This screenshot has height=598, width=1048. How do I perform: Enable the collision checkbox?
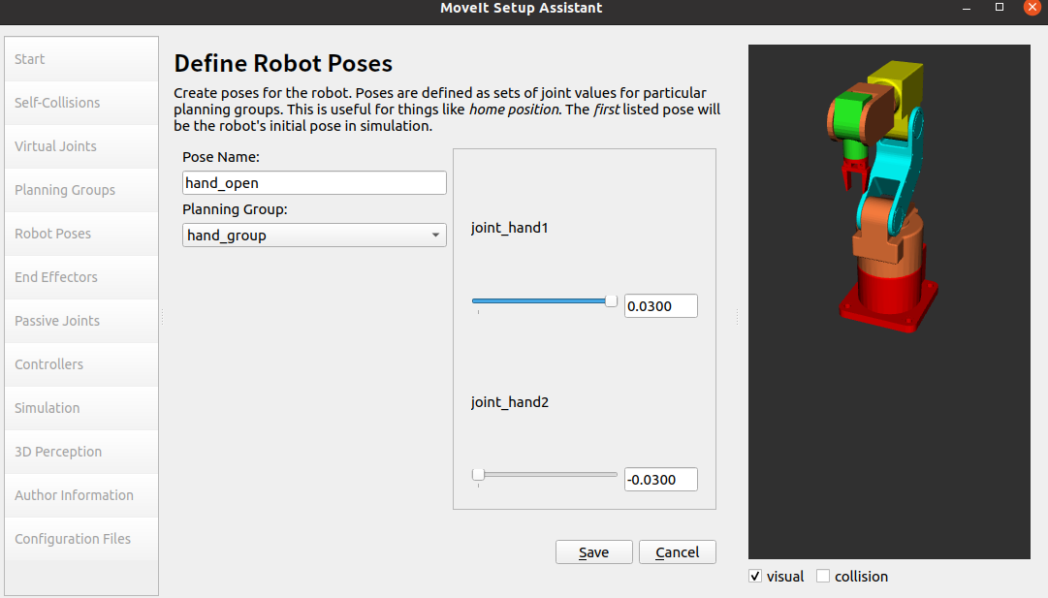[823, 577]
